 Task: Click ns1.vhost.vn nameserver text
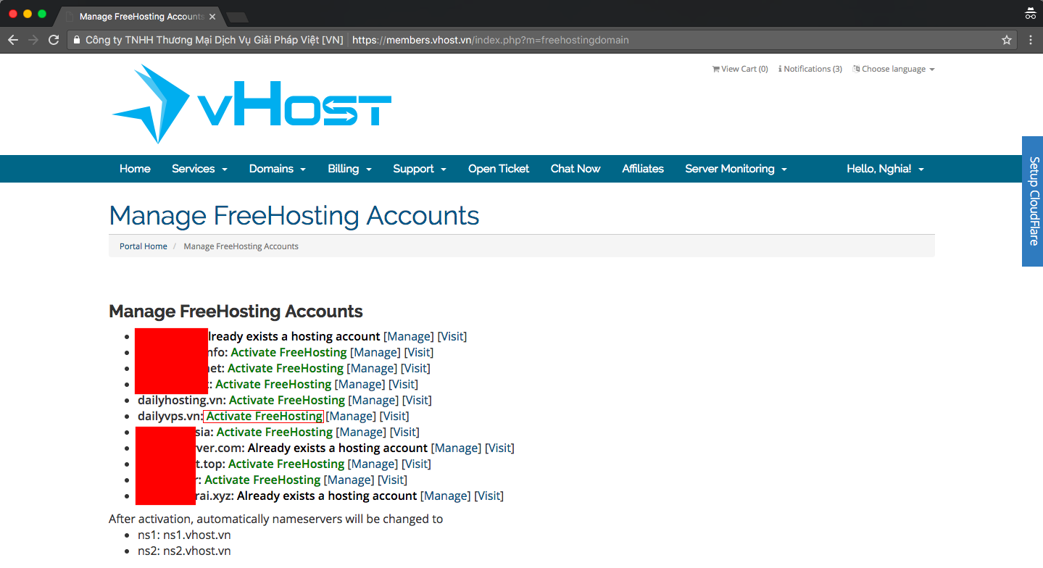[197, 535]
